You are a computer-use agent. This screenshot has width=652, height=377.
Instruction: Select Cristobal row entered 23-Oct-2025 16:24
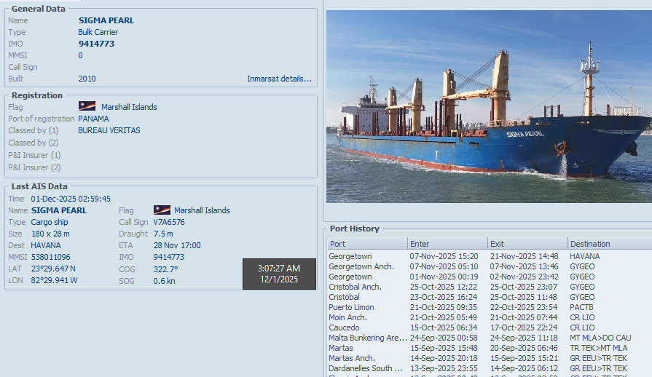(x=490, y=297)
